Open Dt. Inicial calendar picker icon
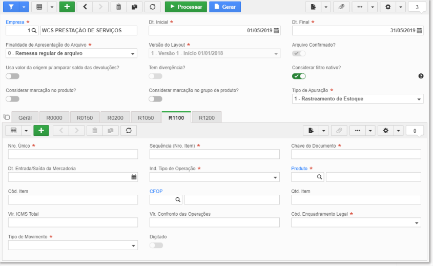 (276, 30)
